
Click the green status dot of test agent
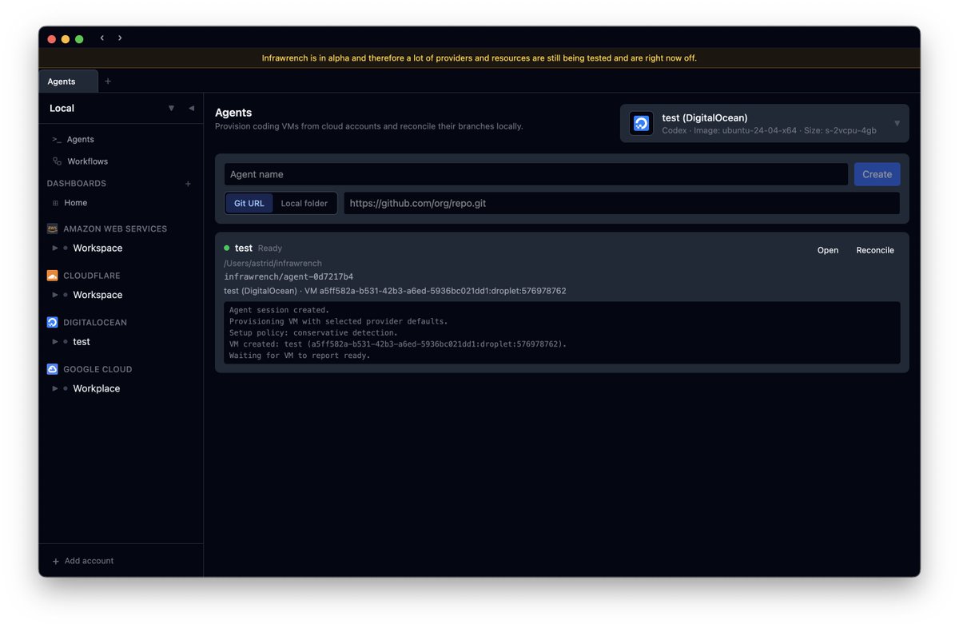[x=227, y=248]
